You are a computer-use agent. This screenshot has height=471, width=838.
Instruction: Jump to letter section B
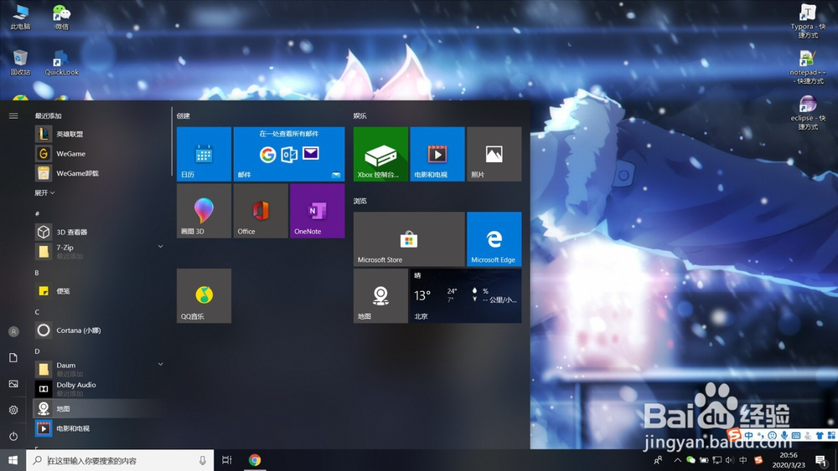(37, 273)
